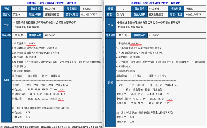Click the 31.90 value in the table

click(143, 99)
